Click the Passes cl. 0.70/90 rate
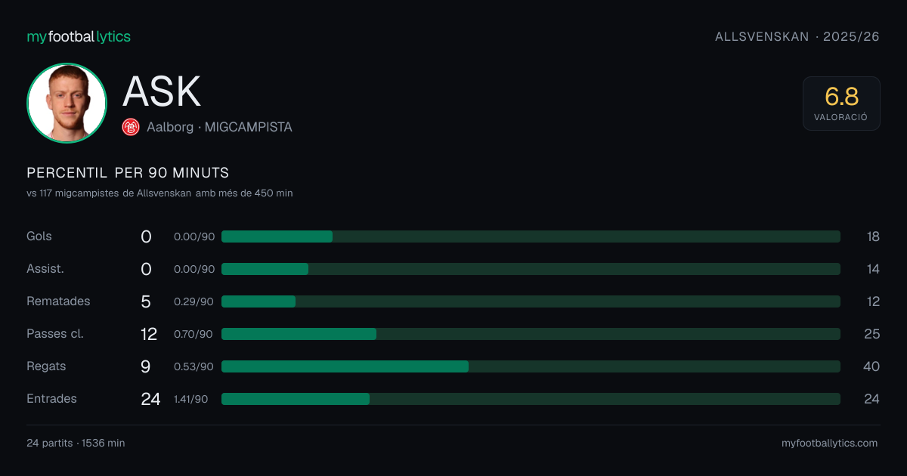The image size is (907, 476). click(193, 334)
